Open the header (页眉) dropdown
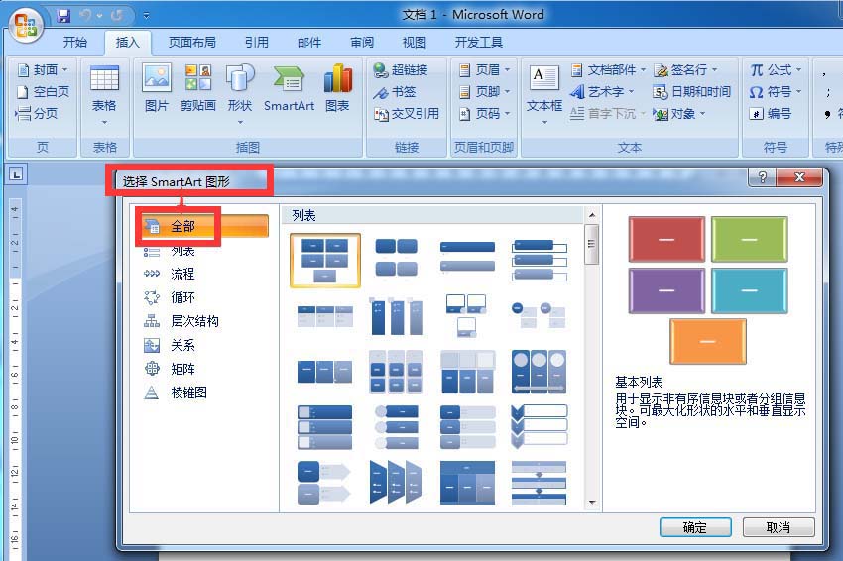The image size is (843, 561). [484, 69]
